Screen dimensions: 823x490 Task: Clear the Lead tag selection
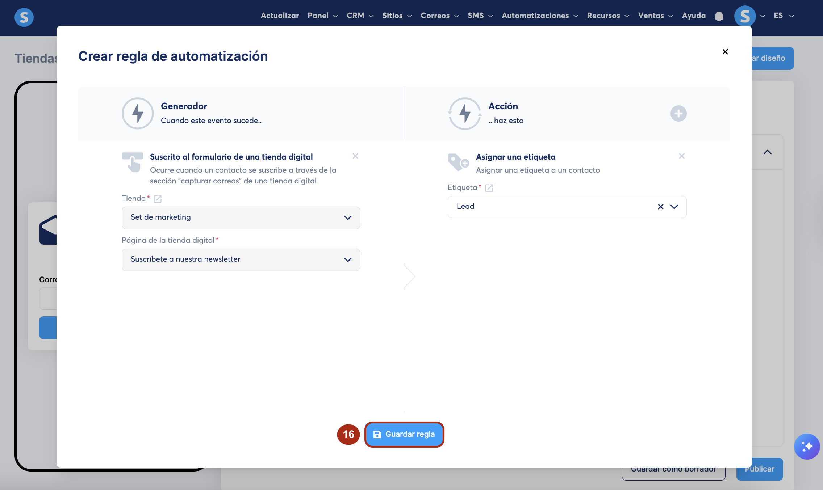tap(660, 207)
